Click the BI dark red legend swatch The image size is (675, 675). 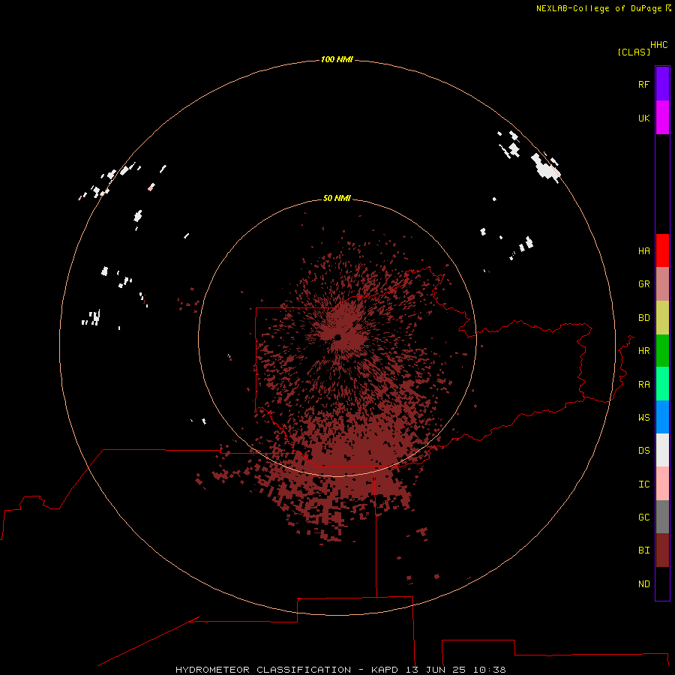[x=662, y=550]
